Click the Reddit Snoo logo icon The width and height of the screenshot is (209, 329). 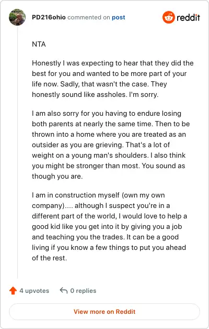[169, 17]
